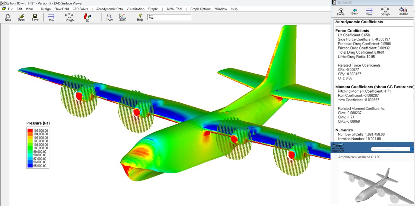
Task: Click the Home icon in the Stallion 3D panel
Action: click(341, 11)
